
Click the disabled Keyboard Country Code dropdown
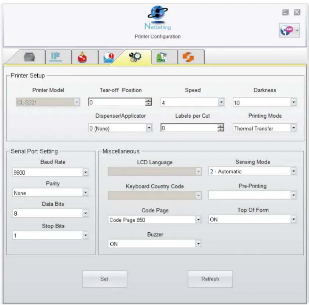point(155,195)
